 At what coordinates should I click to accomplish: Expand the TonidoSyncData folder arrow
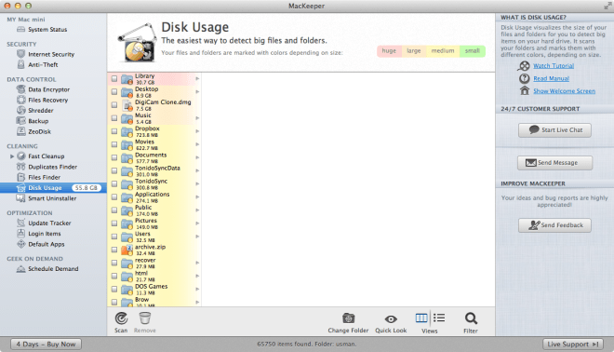click(197, 170)
